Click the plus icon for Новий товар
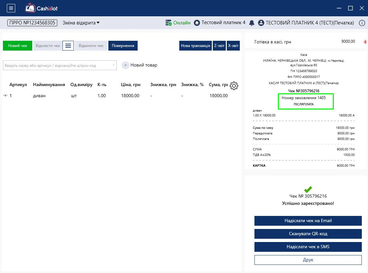 tap(126, 65)
